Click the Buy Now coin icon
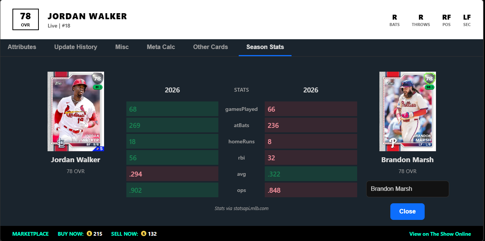485x241 pixels. click(x=89, y=234)
